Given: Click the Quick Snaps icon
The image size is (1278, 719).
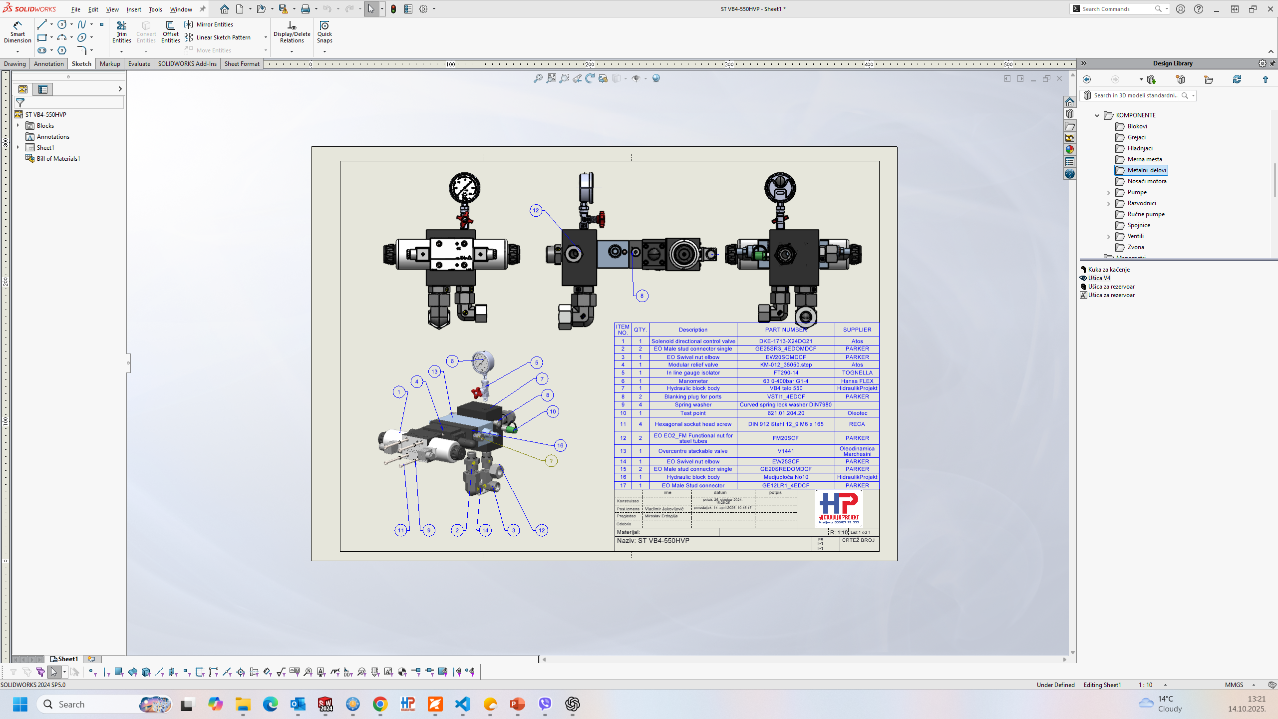Looking at the screenshot, I should pyautogui.click(x=324, y=32).
